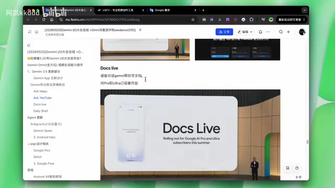The width and height of the screenshot is (335, 188).
Task: Open the blue circular extension icon
Action: click(x=243, y=20)
